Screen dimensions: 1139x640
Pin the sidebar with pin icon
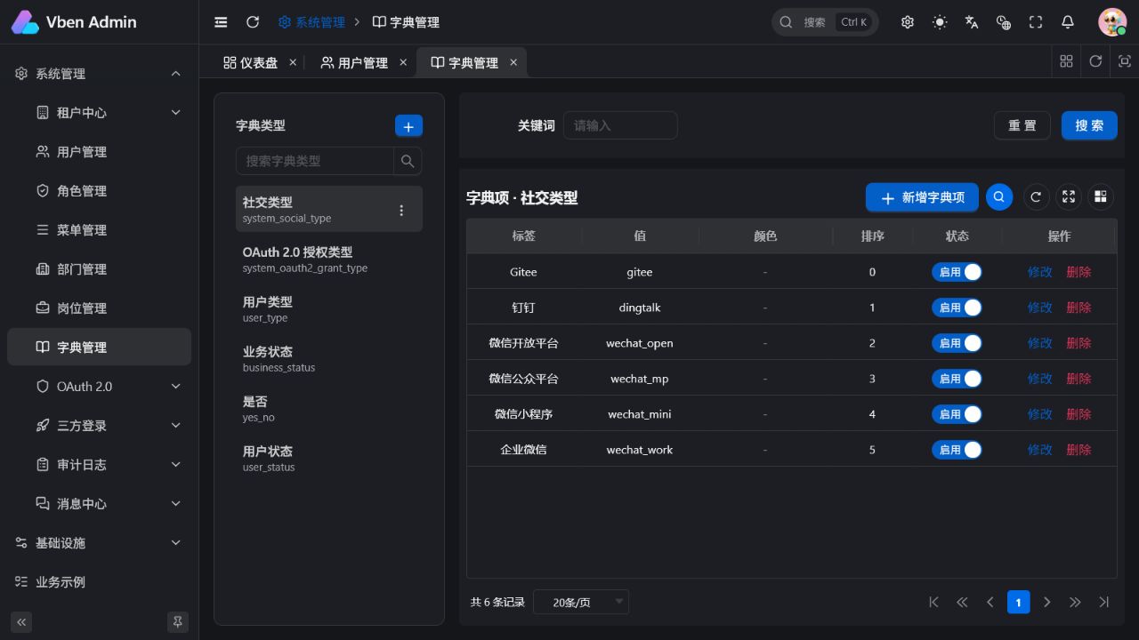point(177,621)
